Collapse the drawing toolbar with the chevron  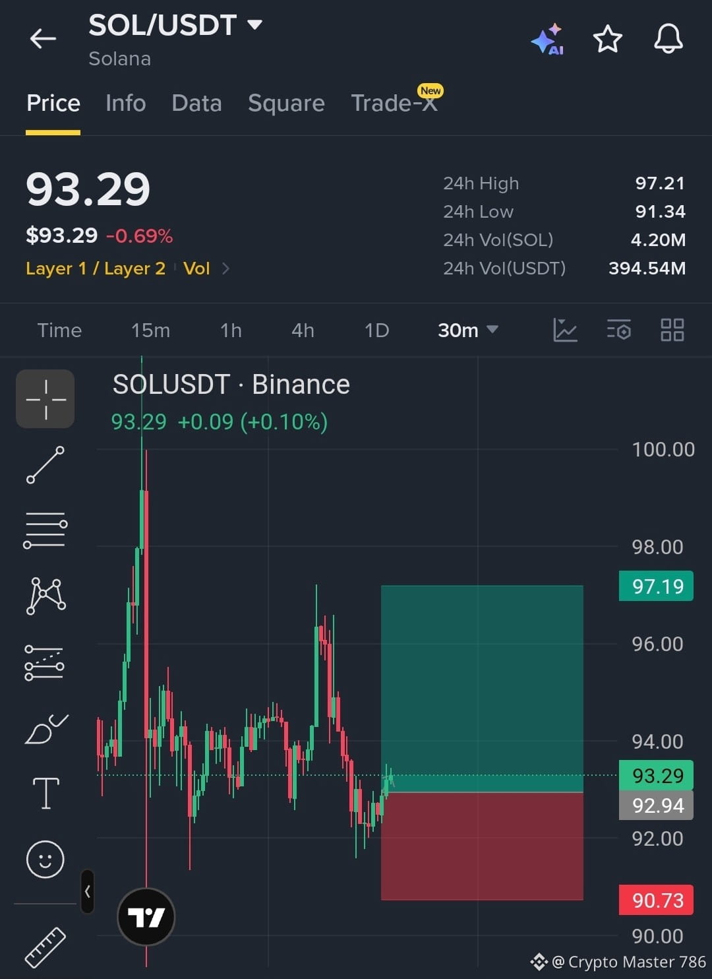(x=87, y=891)
